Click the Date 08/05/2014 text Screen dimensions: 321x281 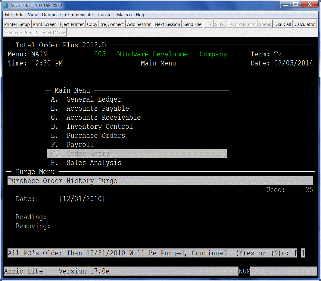coord(282,63)
